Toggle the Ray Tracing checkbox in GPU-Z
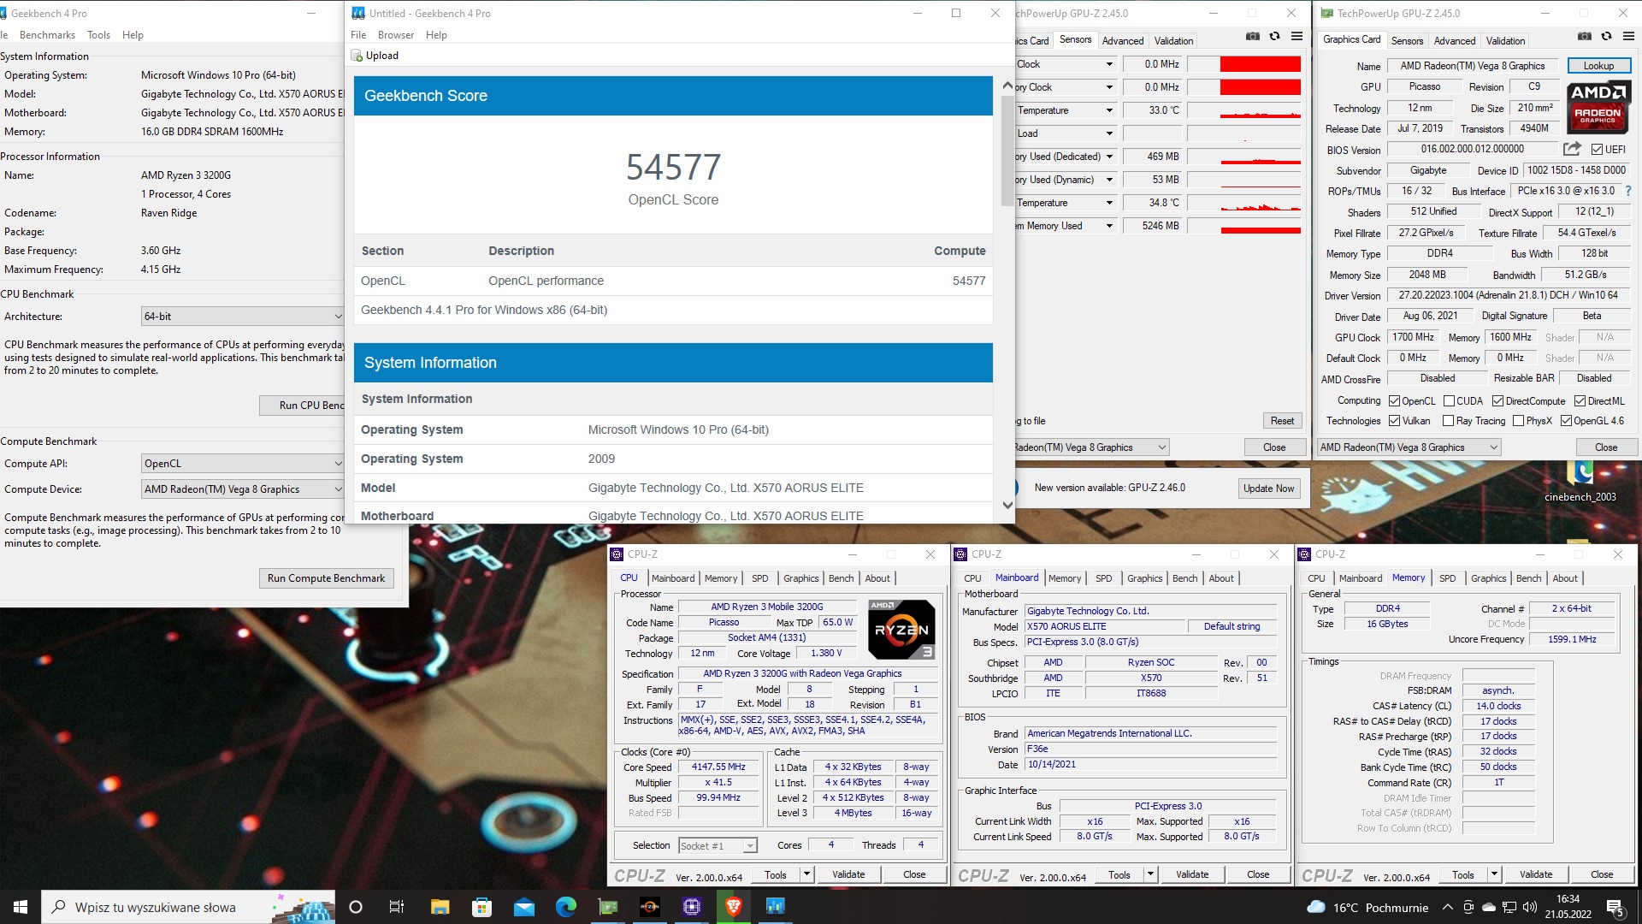The height and width of the screenshot is (924, 1642). coord(1448,421)
